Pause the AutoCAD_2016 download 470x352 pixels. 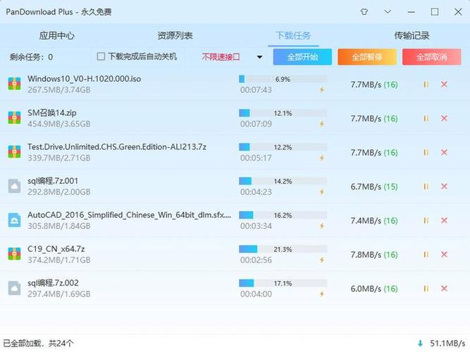(x=426, y=220)
